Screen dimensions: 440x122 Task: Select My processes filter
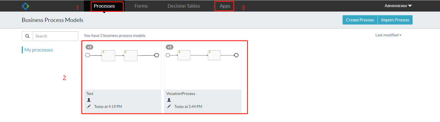click(x=38, y=50)
